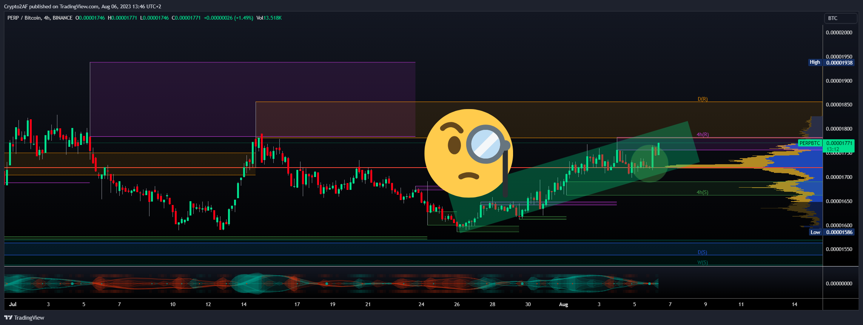863x325 pixels.
Task: Click the 26 date label on time axis
Action: point(457,304)
